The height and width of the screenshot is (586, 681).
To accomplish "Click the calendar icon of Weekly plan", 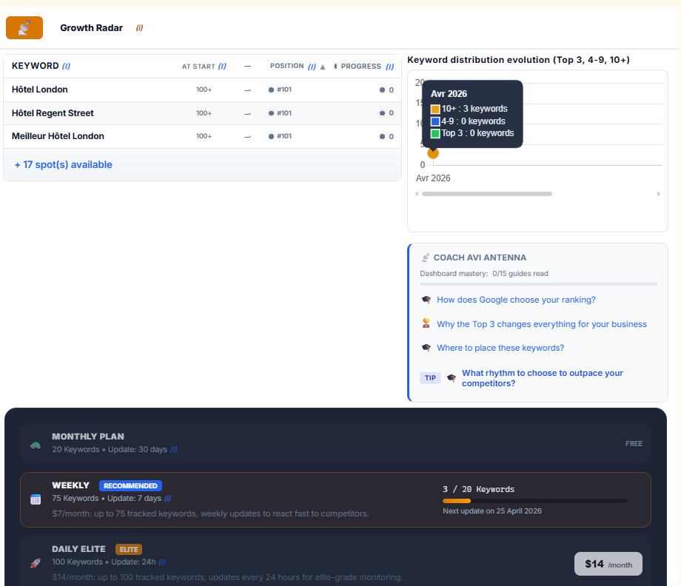I will (36, 499).
